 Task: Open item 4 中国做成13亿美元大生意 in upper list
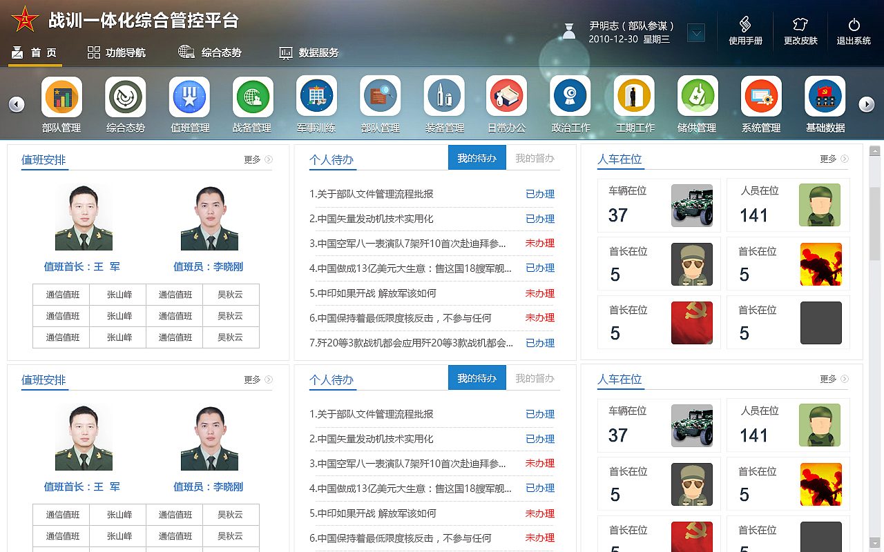[411, 268]
